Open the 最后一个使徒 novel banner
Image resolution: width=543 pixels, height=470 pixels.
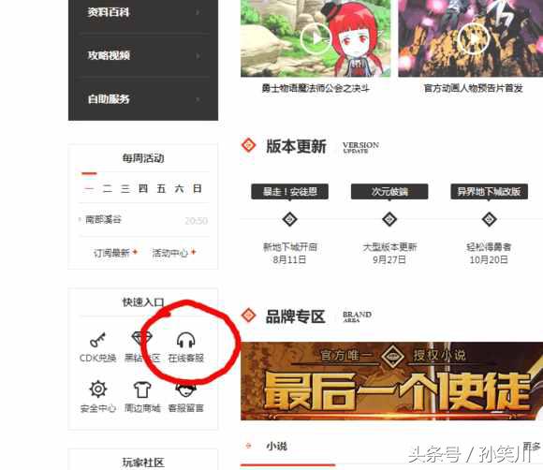point(391,381)
